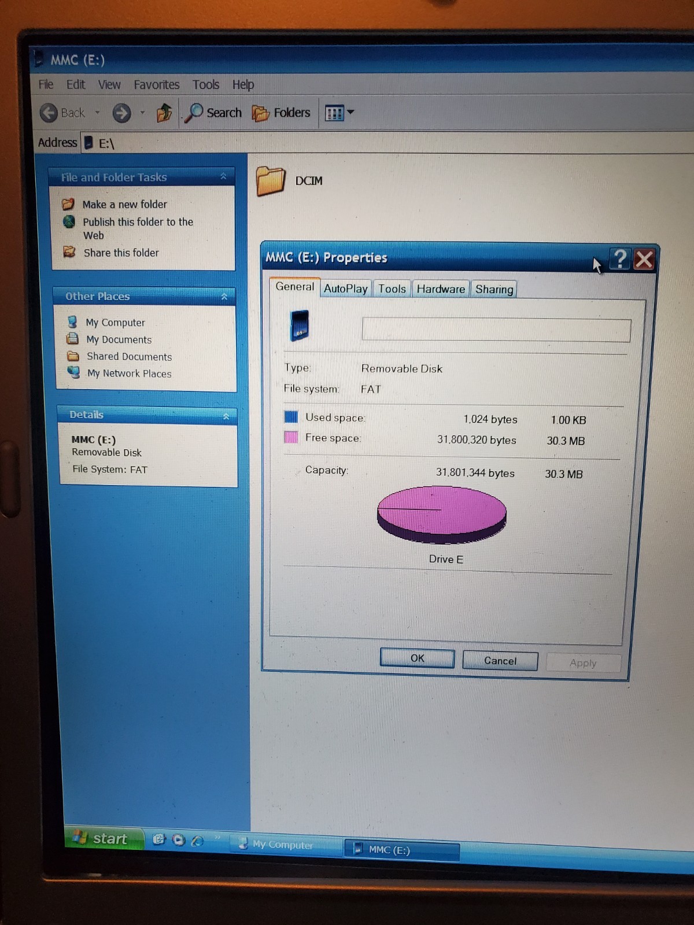Click OK in the Properties dialog
Screen dimensions: 694x925
coord(417,658)
